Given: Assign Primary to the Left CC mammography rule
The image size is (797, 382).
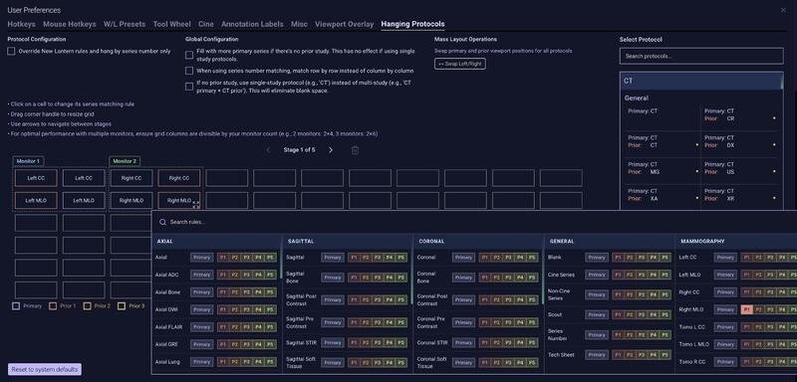Looking at the screenshot, I should click(x=725, y=258).
